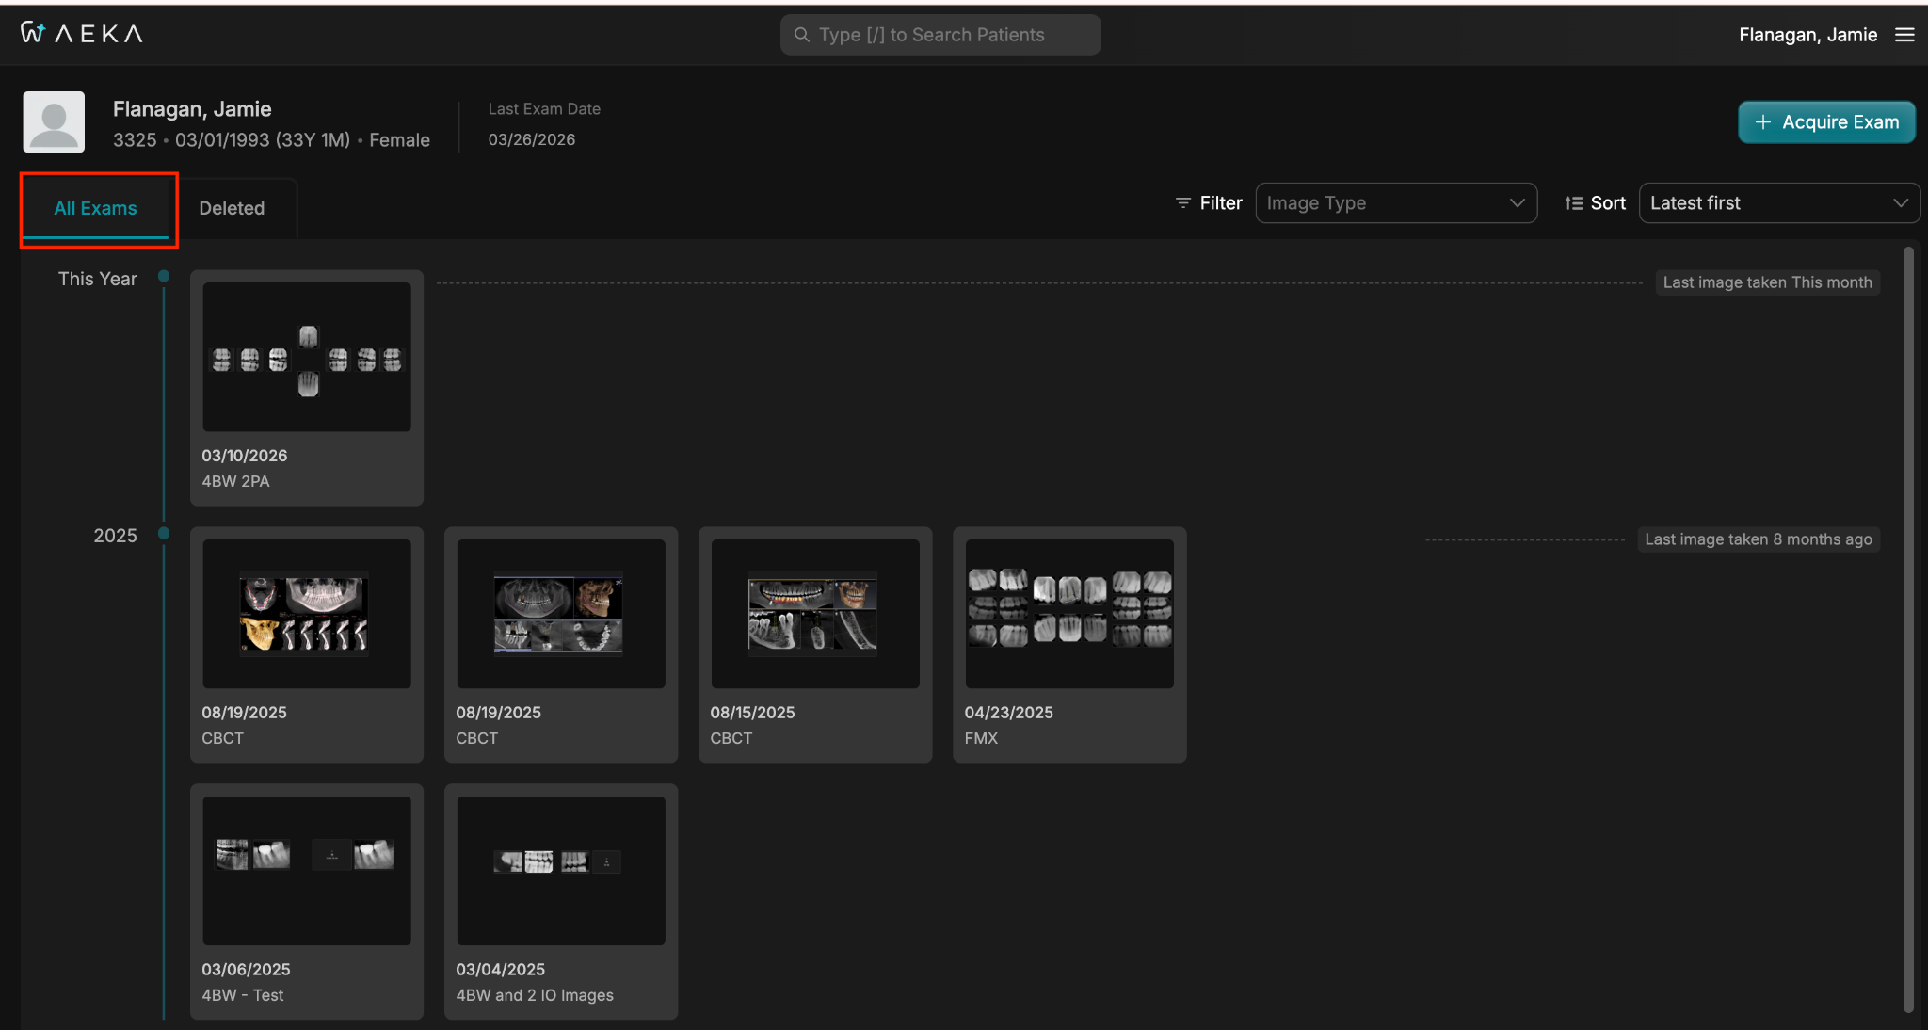
Task: Click the '03/06/2025' date text
Action: pyautogui.click(x=246, y=970)
